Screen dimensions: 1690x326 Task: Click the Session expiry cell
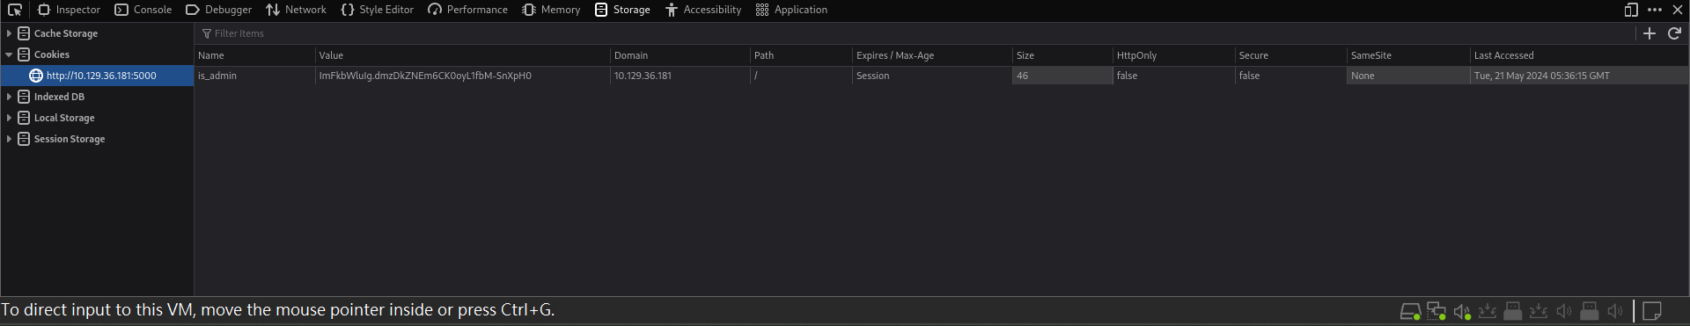coord(932,76)
